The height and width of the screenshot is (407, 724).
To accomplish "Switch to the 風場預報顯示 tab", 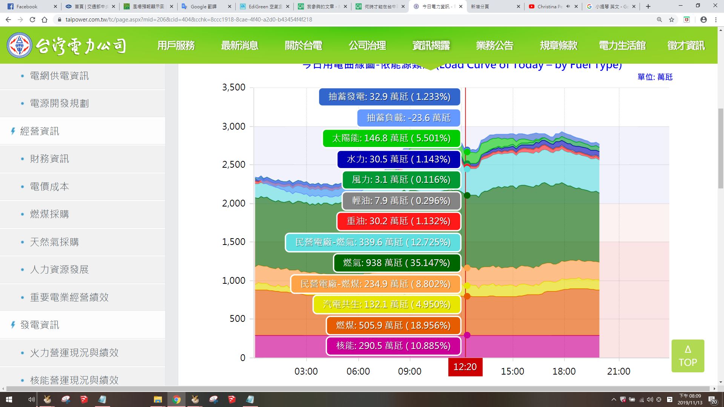I will tap(148, 6).
